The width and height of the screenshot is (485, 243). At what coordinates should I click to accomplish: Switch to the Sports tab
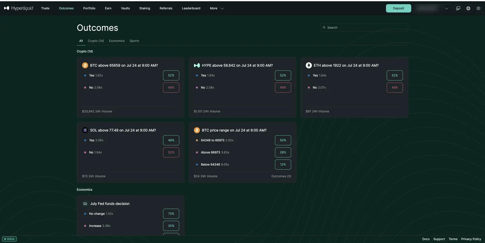pyautogui.click(x=134, y=41)
